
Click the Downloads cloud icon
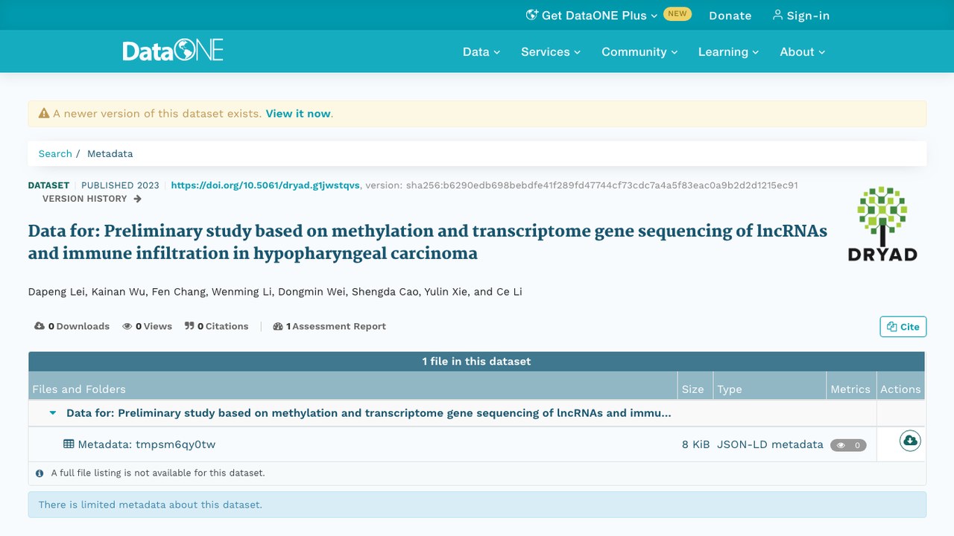click(40, 326)
